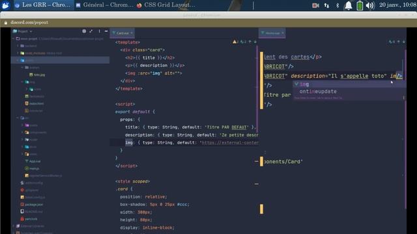The image size is (417, 234).
Task: Open the speaker volume control
Action: coord(370,5)
